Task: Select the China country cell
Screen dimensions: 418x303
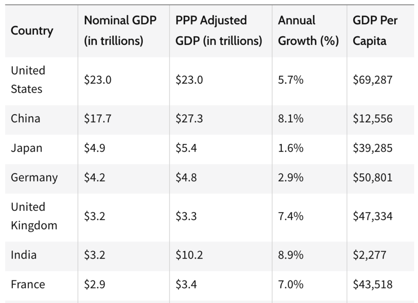Action: (x=25, y=119)
